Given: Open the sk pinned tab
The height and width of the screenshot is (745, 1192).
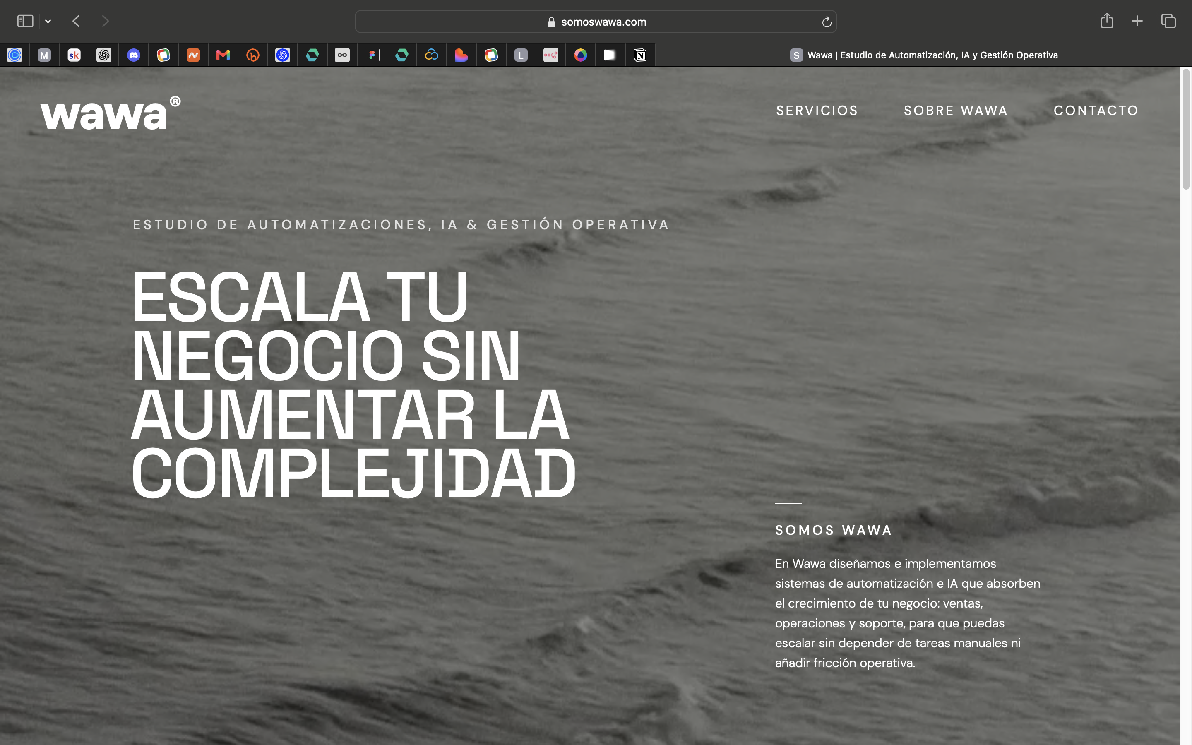Looking at the screenshot, I should pyautogui.click(x=74, y=55).
